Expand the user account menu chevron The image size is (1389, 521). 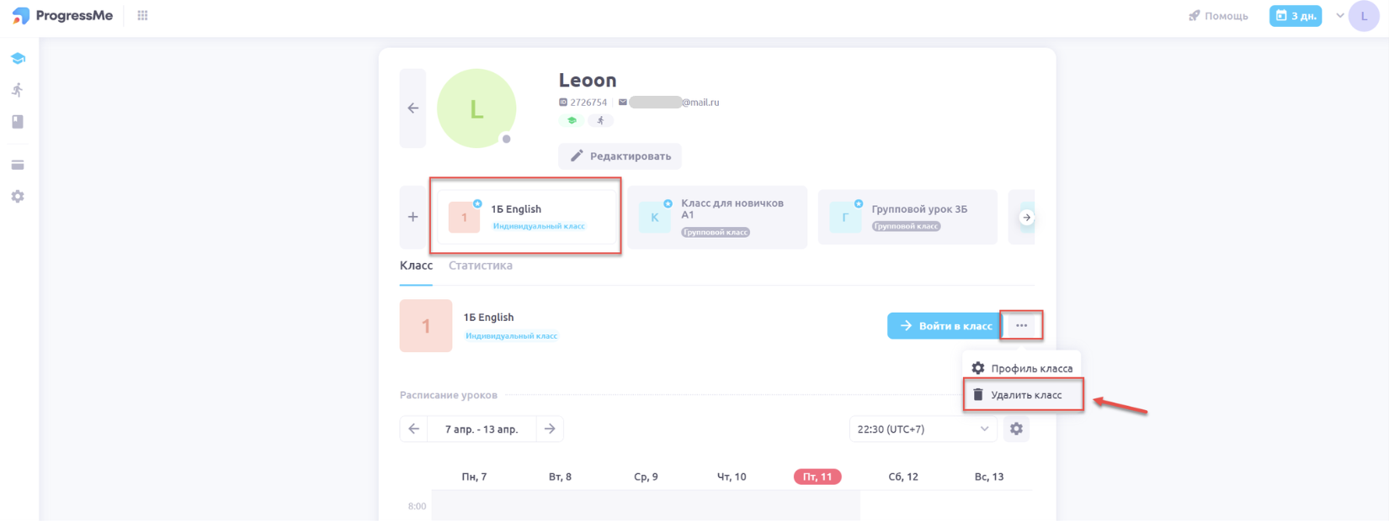coord(1340,16)
